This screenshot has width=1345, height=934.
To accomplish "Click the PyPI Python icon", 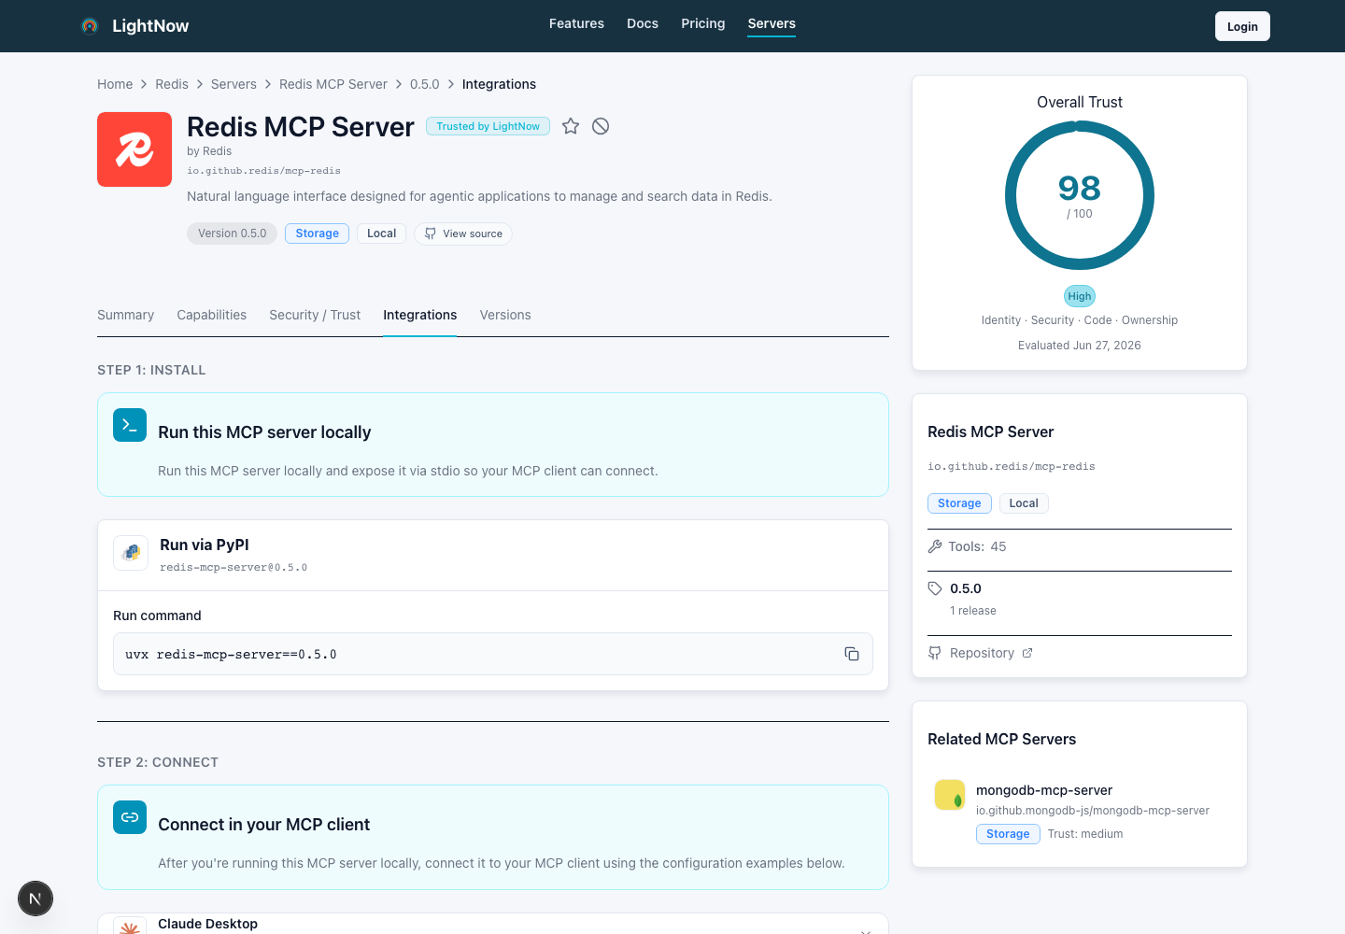I will click(131, 553).
